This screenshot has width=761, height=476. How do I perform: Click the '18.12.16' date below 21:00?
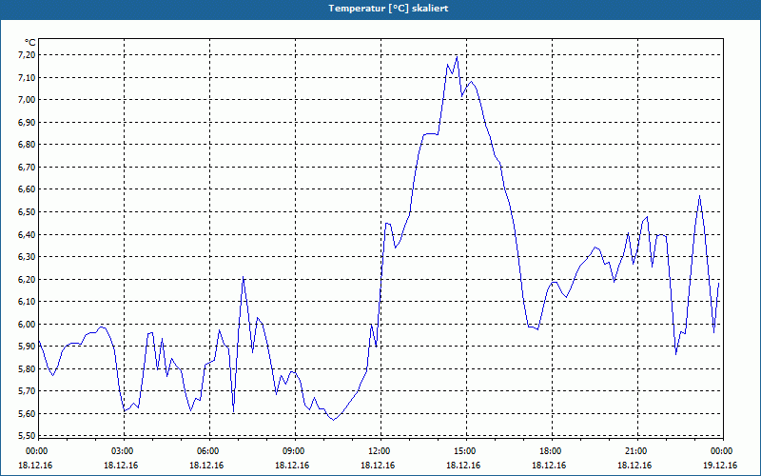click(x=634, y=466)
